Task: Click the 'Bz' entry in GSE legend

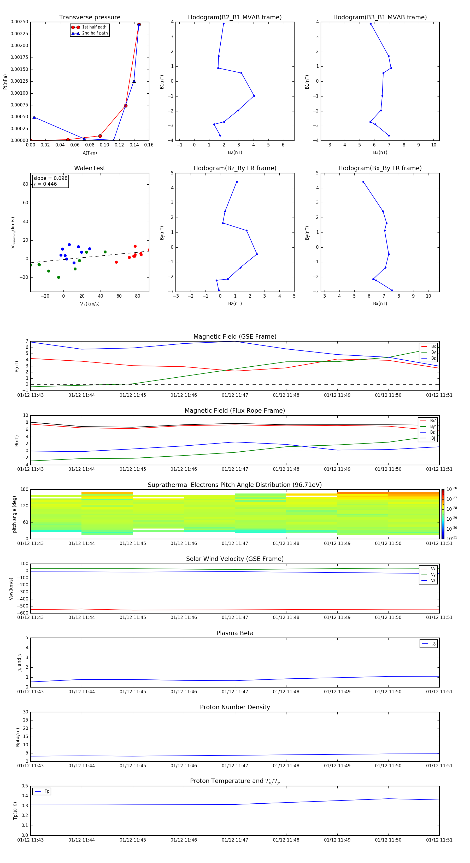Action: tap(428, 358)
